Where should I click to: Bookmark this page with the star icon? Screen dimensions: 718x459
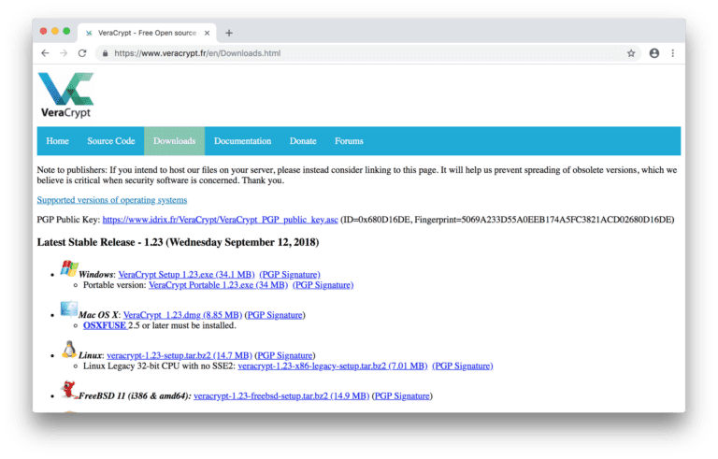(631, 53)
